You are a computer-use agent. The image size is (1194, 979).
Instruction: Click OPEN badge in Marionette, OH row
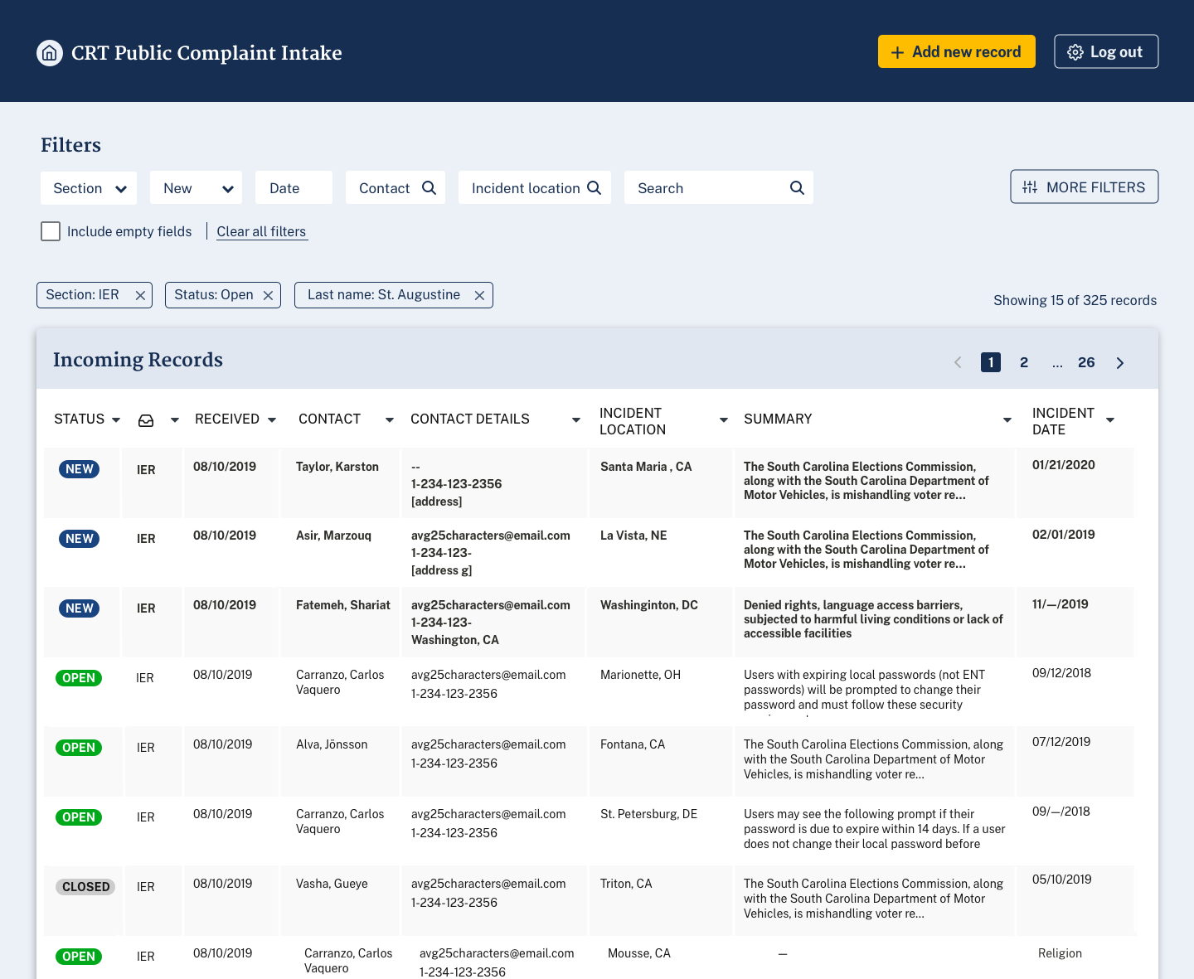coord(79,678)
